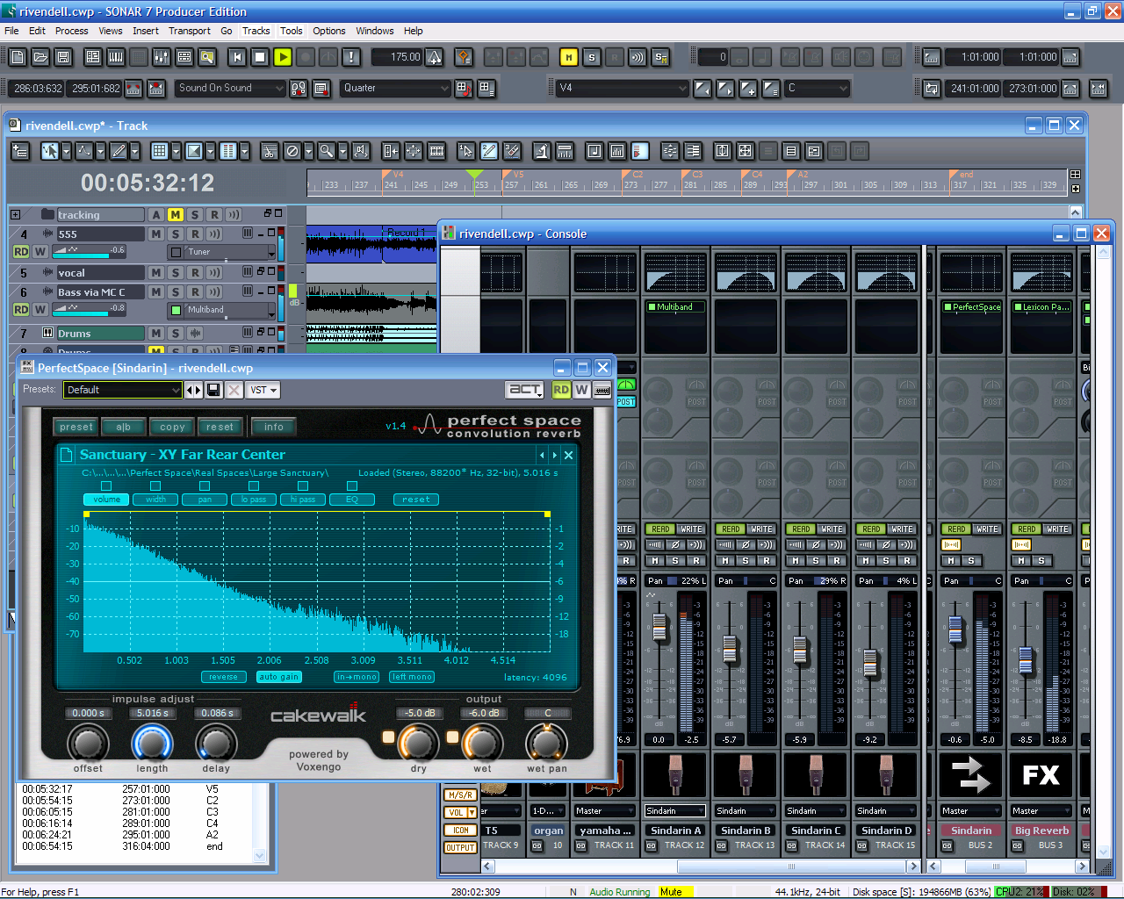Click the dry output knob

pos(418,743)
